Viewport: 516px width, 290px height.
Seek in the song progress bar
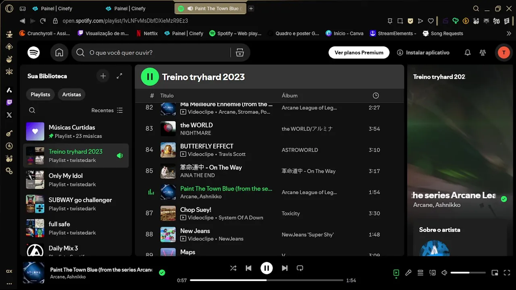pyautogui.click(x=266, y=280)
